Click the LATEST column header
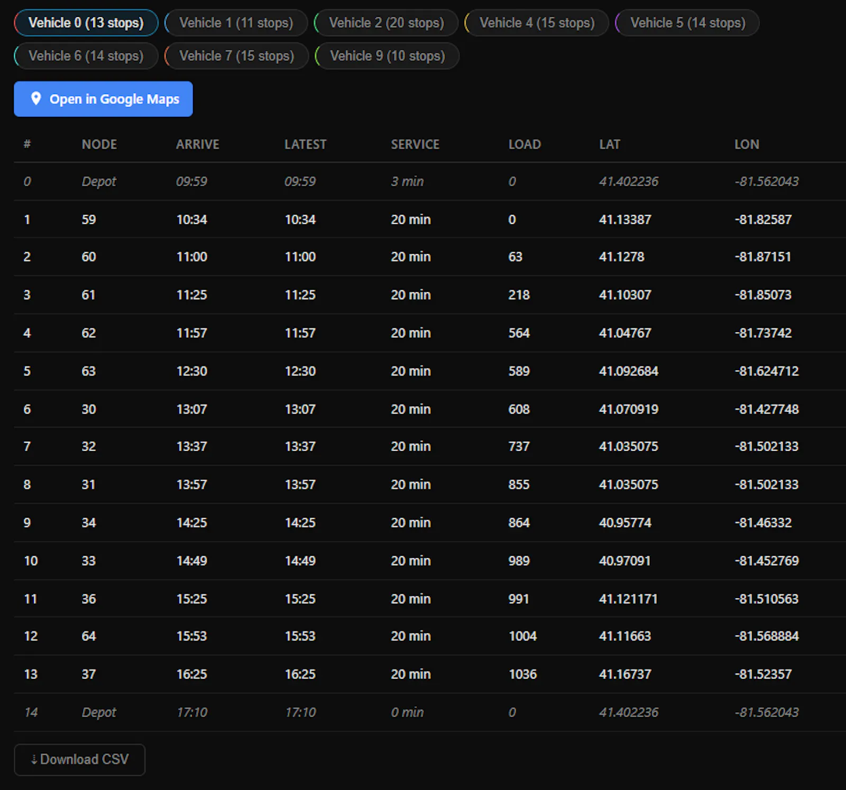This screenshot has width=846, height=790. click(306, 144)
